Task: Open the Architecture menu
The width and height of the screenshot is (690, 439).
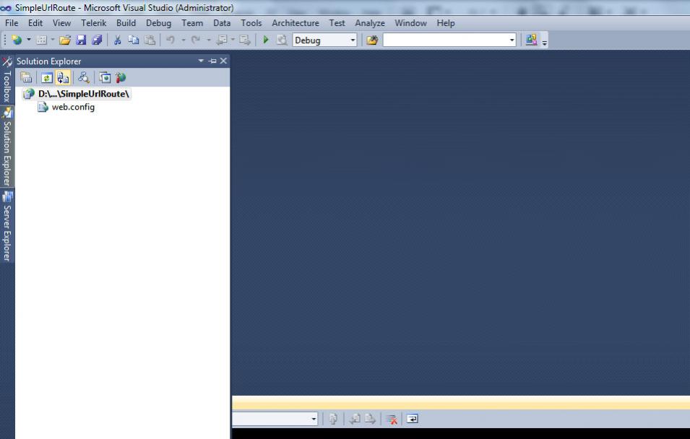Action: click(x=296, y=23)
